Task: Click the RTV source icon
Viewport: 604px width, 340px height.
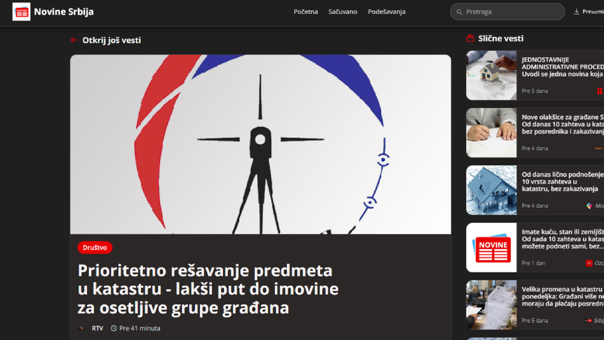Action: tap(82, 329)
